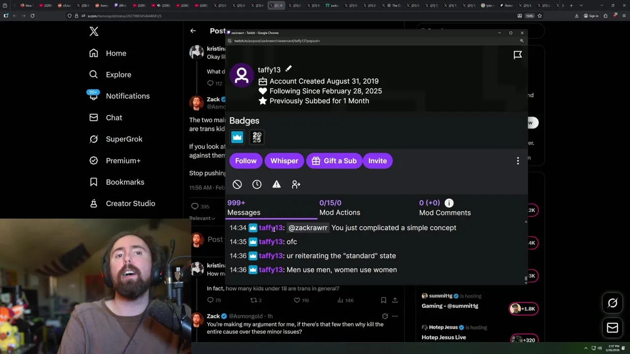This screenshot has height=354, width=630.
Task: Edit nickname pencil icon next to taffy13
Action: pos(288,69)
